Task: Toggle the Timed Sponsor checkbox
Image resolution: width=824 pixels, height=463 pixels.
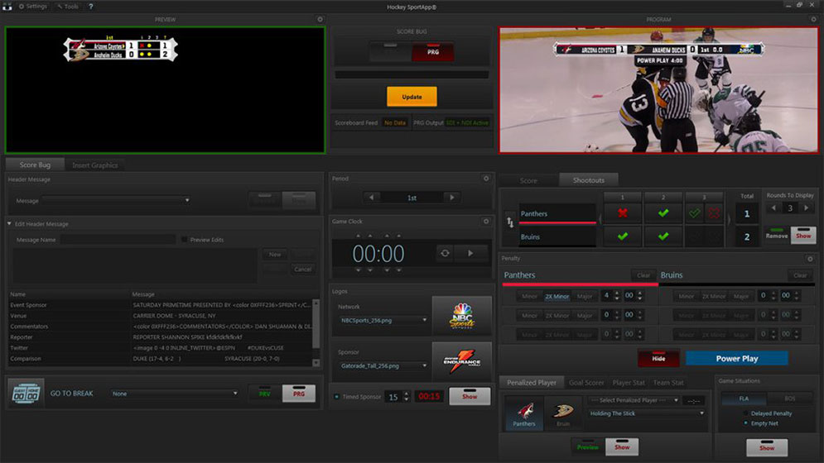Action: click(x=337, y=397)
